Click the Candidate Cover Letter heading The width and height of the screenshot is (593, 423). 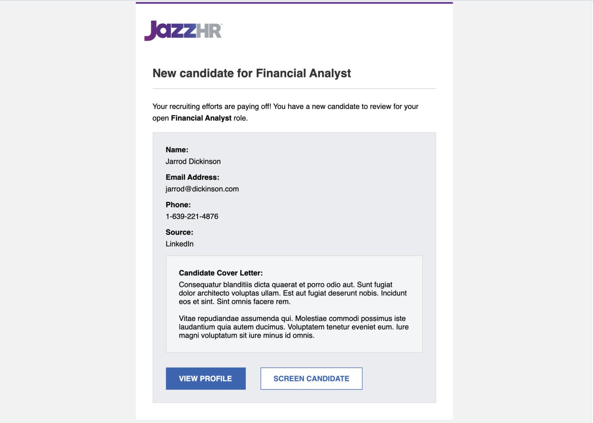pos(221,273)
